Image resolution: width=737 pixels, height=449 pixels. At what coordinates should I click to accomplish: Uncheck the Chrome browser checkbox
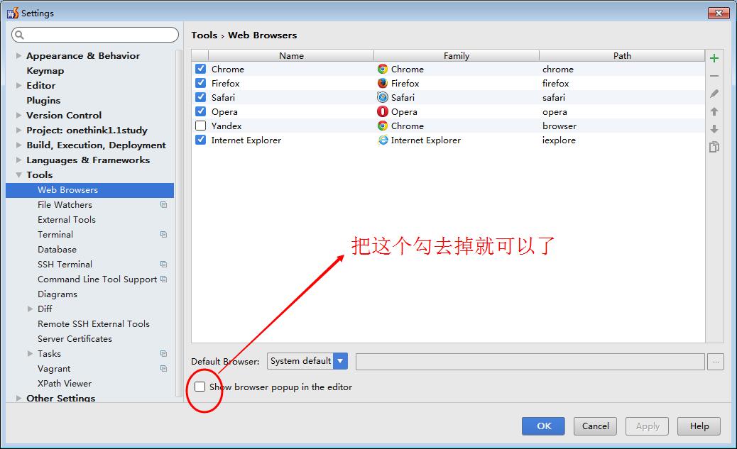click(x=201, y=69)
